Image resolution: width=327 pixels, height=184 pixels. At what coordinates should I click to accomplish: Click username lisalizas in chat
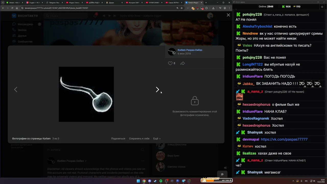coord(249,153)
